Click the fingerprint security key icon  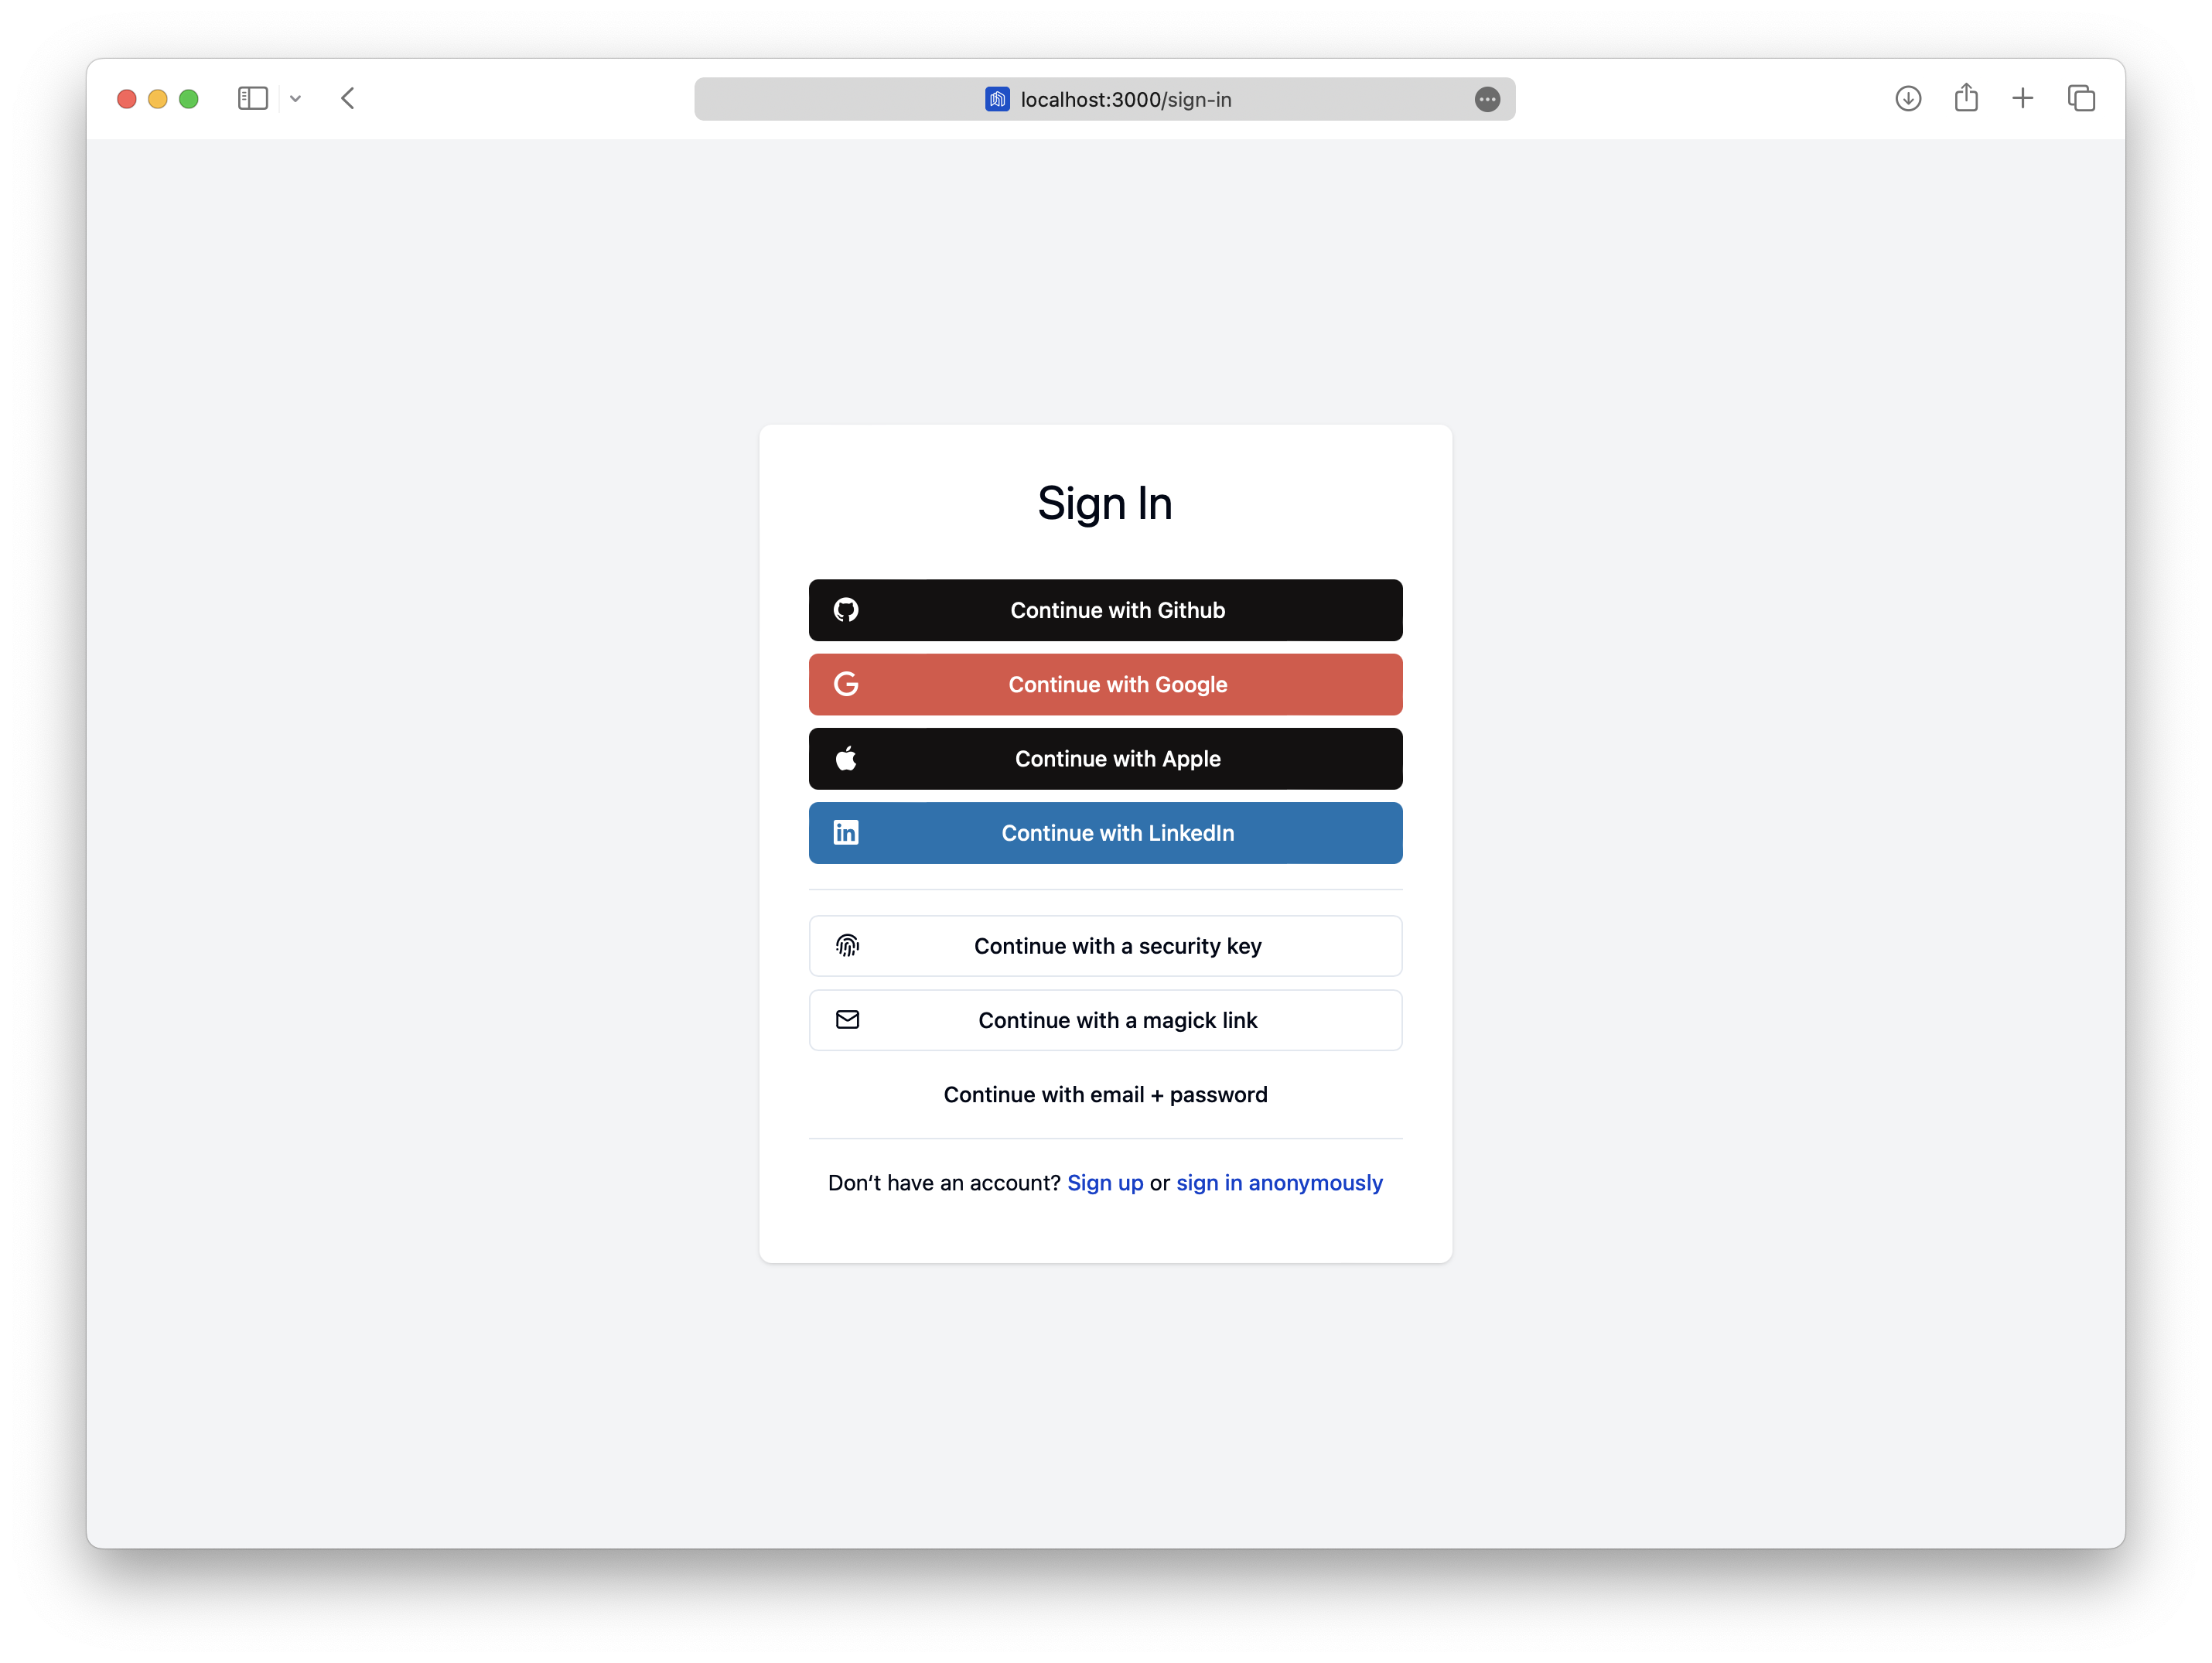[x=847, y=945]
